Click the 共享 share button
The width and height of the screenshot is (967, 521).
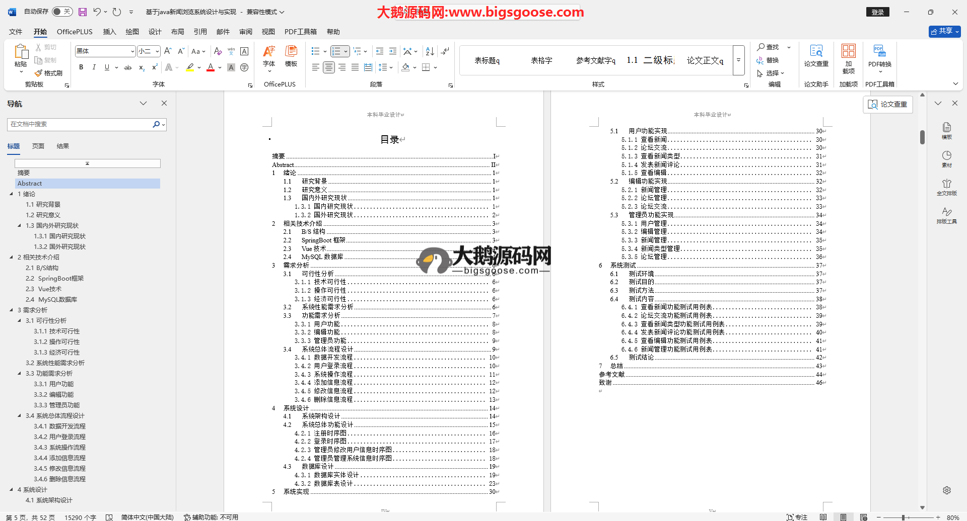pos(944,31)
